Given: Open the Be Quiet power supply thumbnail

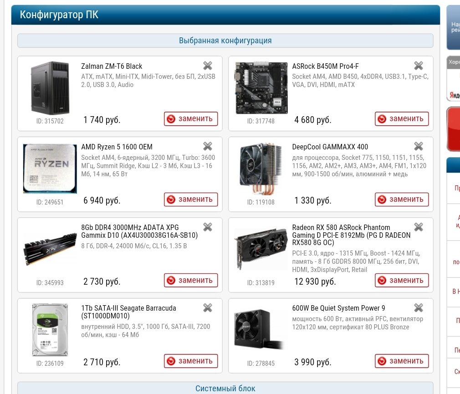Looking at the screenshot, I should pyautogui.click(x=259, y=329).
